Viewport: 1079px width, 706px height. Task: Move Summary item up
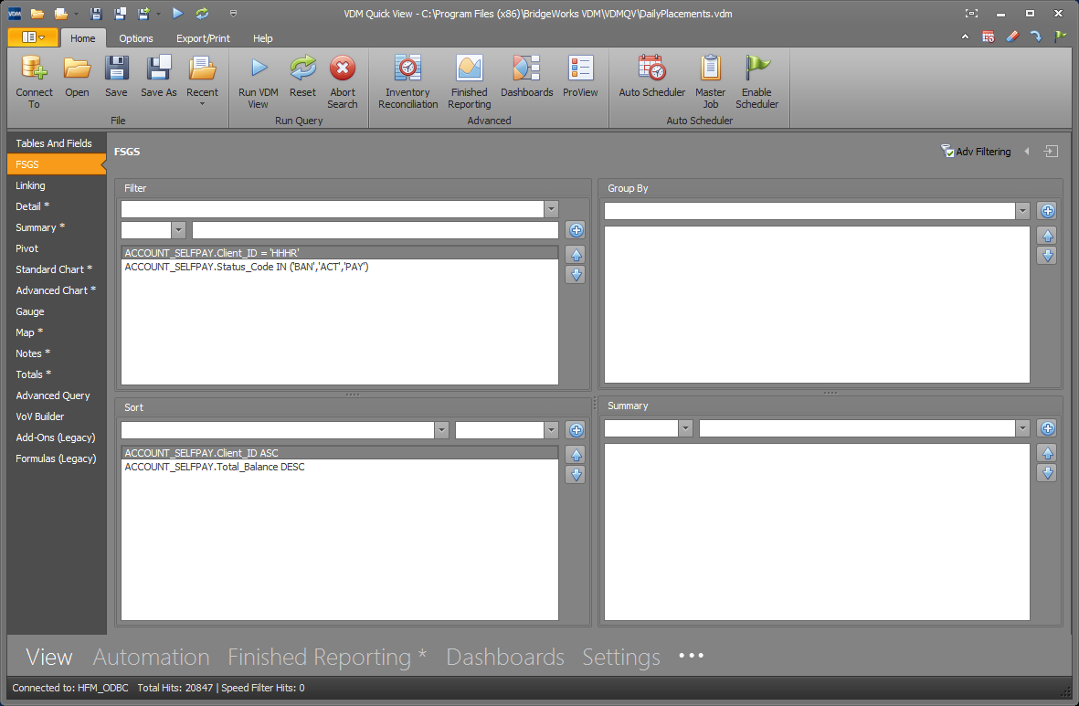click(x=1047, y=453)
